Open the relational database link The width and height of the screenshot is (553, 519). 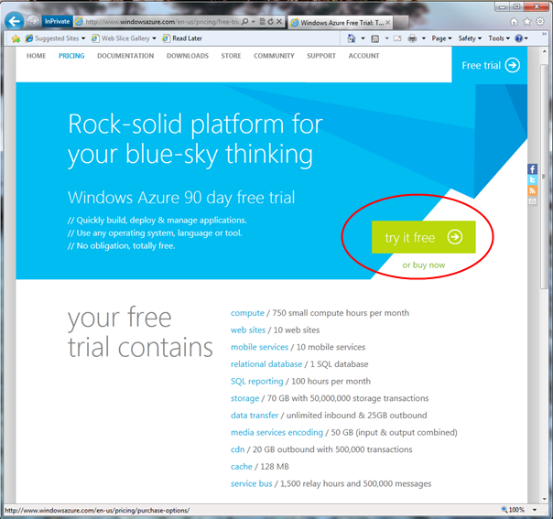[266, 364]
